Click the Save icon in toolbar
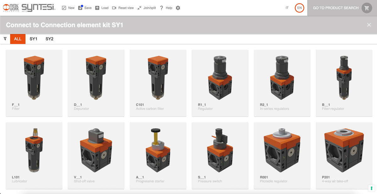The width and height of the screenshot is (377, 194). pos(80,8)
